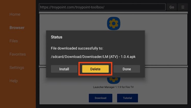Viewport: 191px width, 108px height.
Task: Click the Go button
Action: click(x=172, y=7)
